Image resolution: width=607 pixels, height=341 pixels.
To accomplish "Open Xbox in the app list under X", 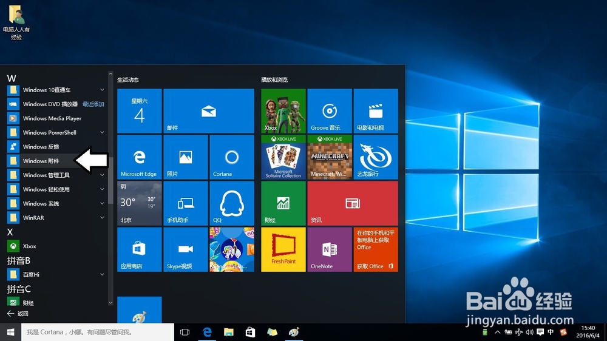I will click(x=56, y=246).
